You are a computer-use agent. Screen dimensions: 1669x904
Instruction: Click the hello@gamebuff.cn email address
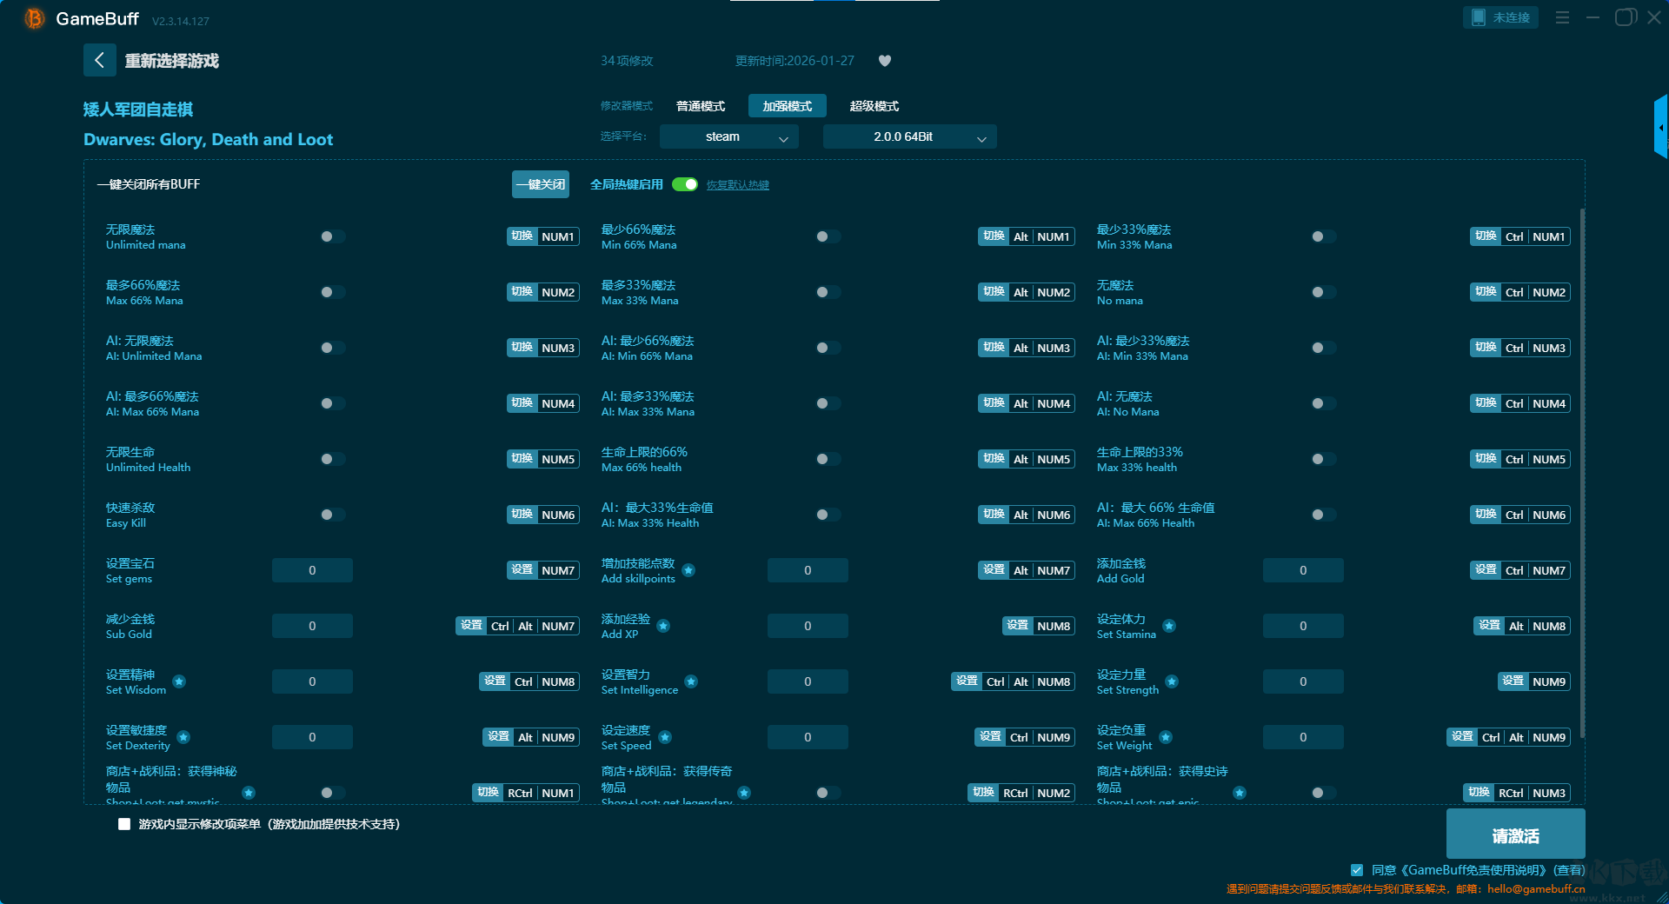[x=1536, y=888]
